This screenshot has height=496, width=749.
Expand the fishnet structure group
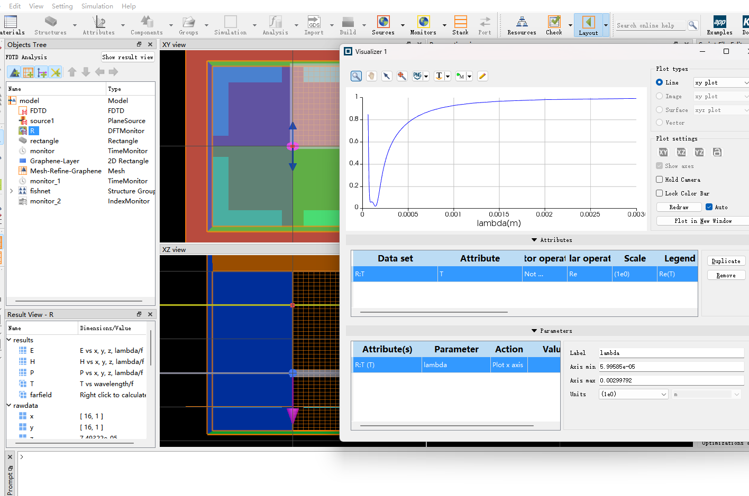tap(11, 191)
